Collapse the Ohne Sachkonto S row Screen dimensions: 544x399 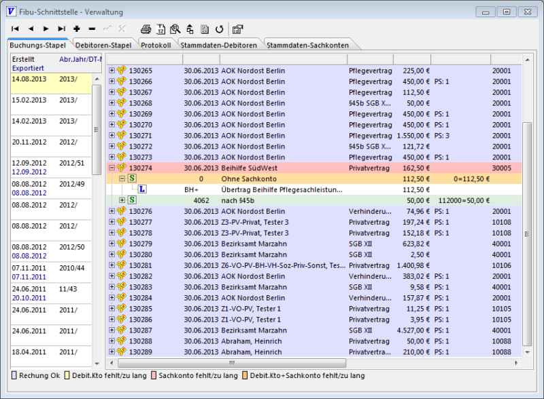tap(122, 178)
